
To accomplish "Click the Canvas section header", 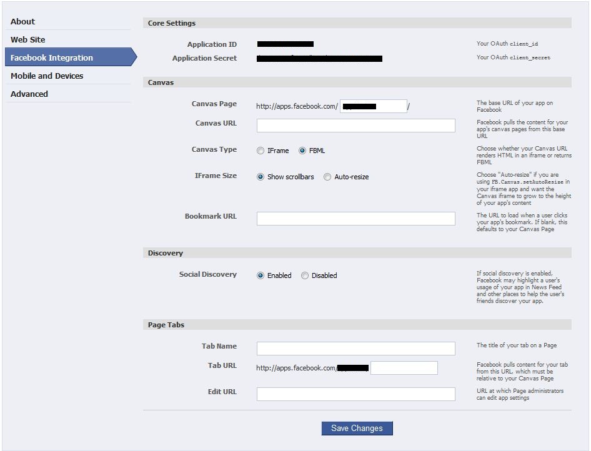I will (357, 82).
